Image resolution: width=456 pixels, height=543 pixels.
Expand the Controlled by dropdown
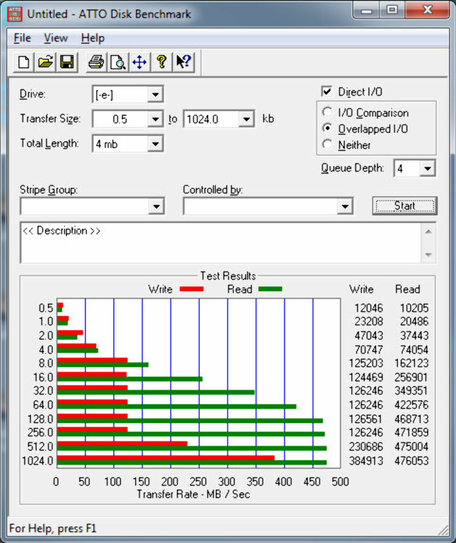(345, 206)
